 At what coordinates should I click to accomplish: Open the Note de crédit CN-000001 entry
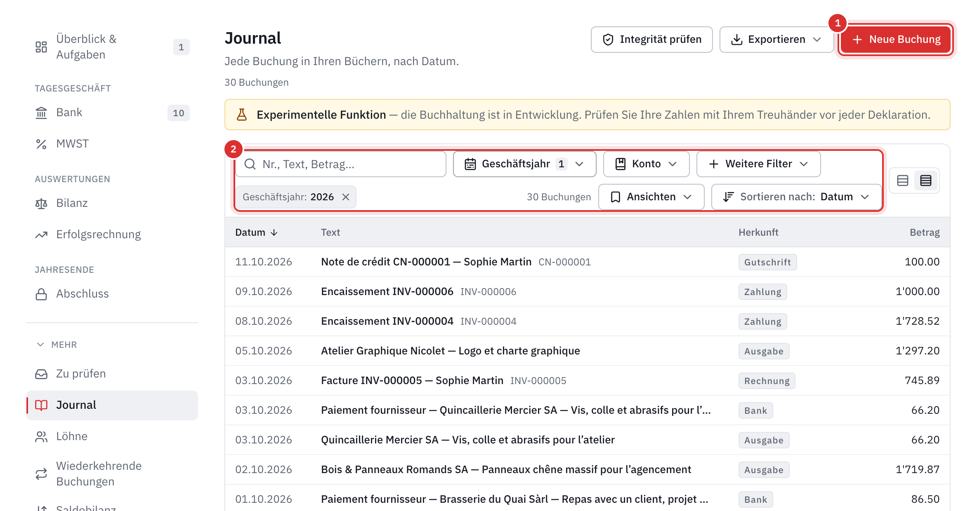tap(588, 262)
